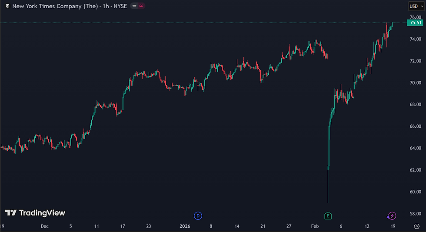The image size is (426, 232).
Task: Click the 'New York Times Company (The)' title
Action: (55, 6)
